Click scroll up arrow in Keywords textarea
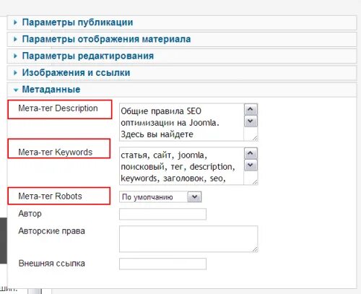Image resolution: width=361 pixels, height=294 pixels. (251, 153)
